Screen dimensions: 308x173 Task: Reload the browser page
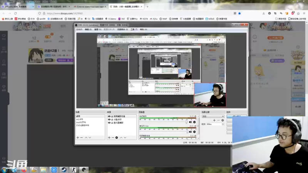pos(15,13)
